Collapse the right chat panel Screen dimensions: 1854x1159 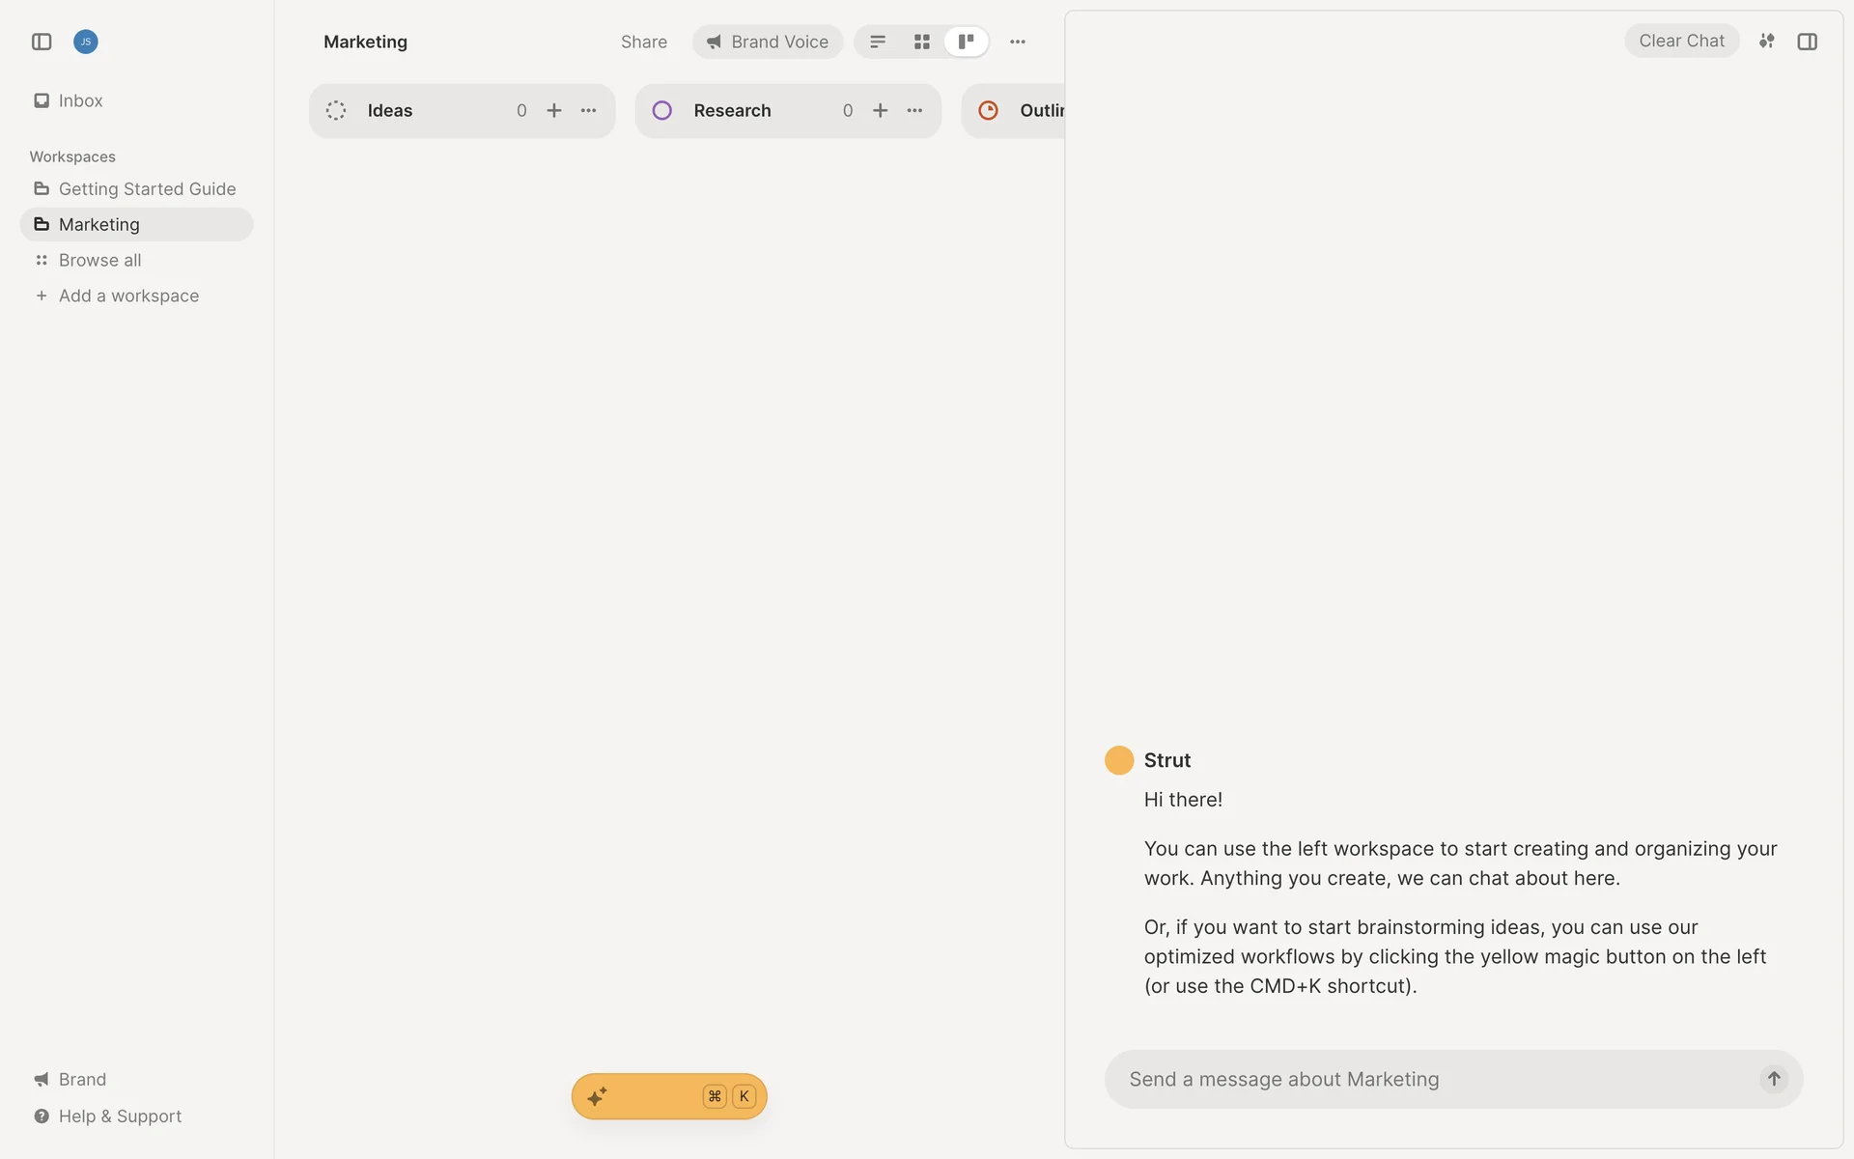pyautogui.click(x=1808, y=42)
